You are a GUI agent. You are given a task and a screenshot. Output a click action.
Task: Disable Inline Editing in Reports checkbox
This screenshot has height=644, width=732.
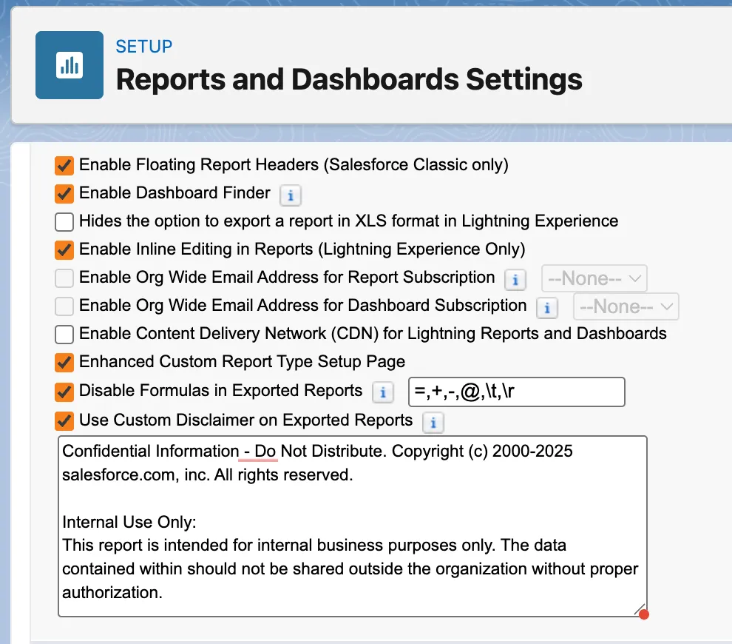point(65,249)
